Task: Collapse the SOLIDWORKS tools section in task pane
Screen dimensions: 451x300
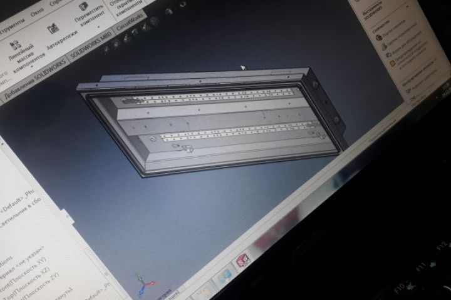Action: [x=408, y=7]
